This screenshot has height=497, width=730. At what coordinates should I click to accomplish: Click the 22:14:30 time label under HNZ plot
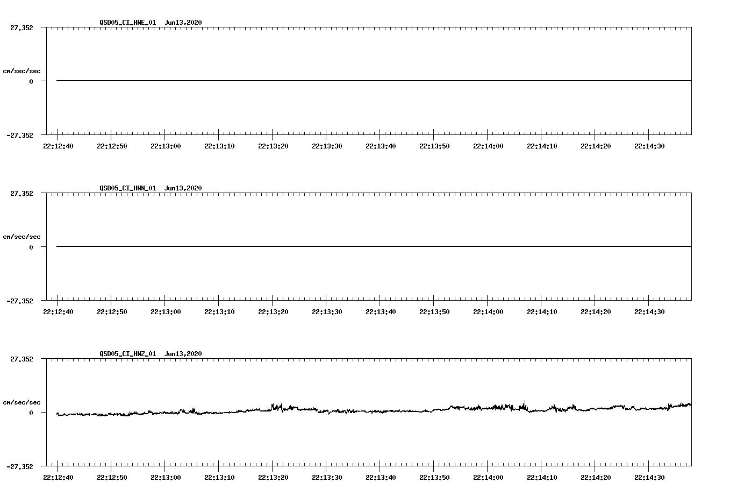tap(649, 478)
